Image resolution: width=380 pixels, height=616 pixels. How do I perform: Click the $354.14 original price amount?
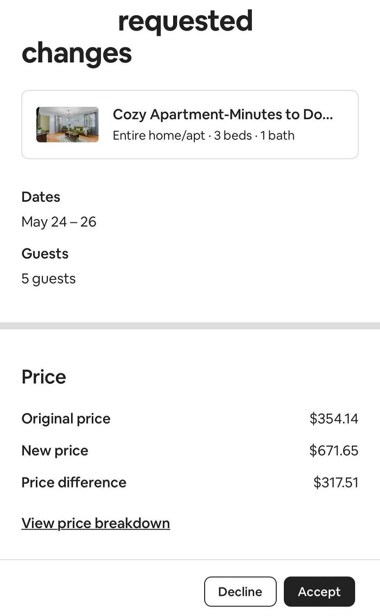pyautogui.click(x=334, y=418)
